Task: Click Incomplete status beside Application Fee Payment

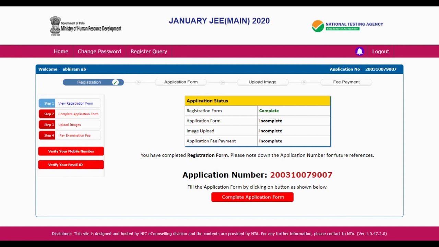Action: click(x=271, y=141)
